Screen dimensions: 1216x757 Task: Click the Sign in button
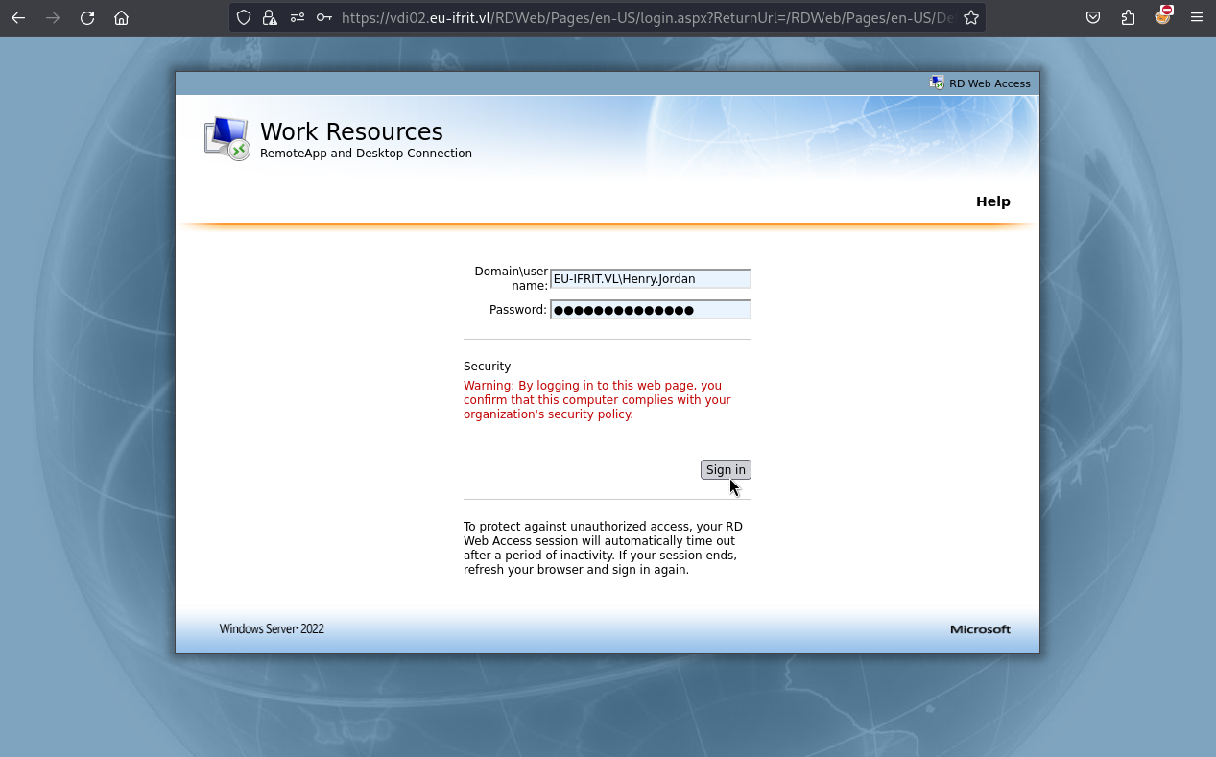pyautogui.click(x=726, y=470)
